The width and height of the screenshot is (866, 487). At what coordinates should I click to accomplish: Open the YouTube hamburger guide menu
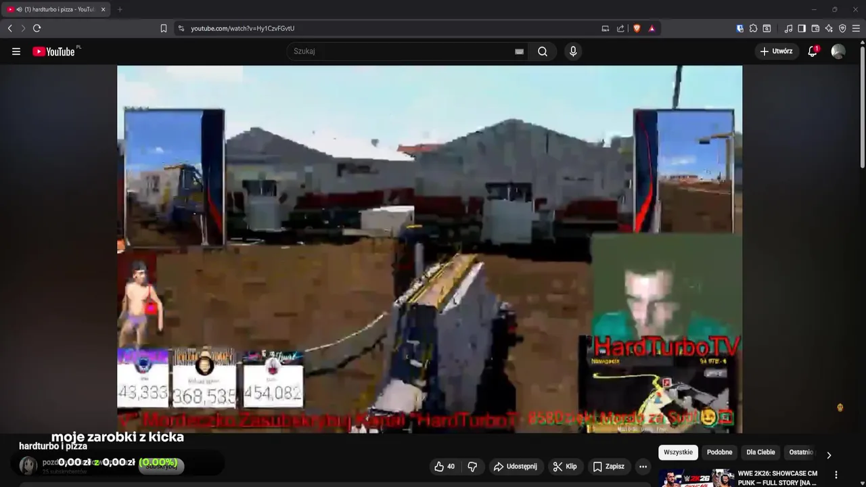[16, 51]
